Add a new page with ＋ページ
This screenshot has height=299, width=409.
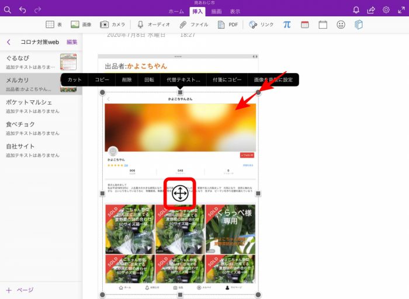[x=20, y=290]
